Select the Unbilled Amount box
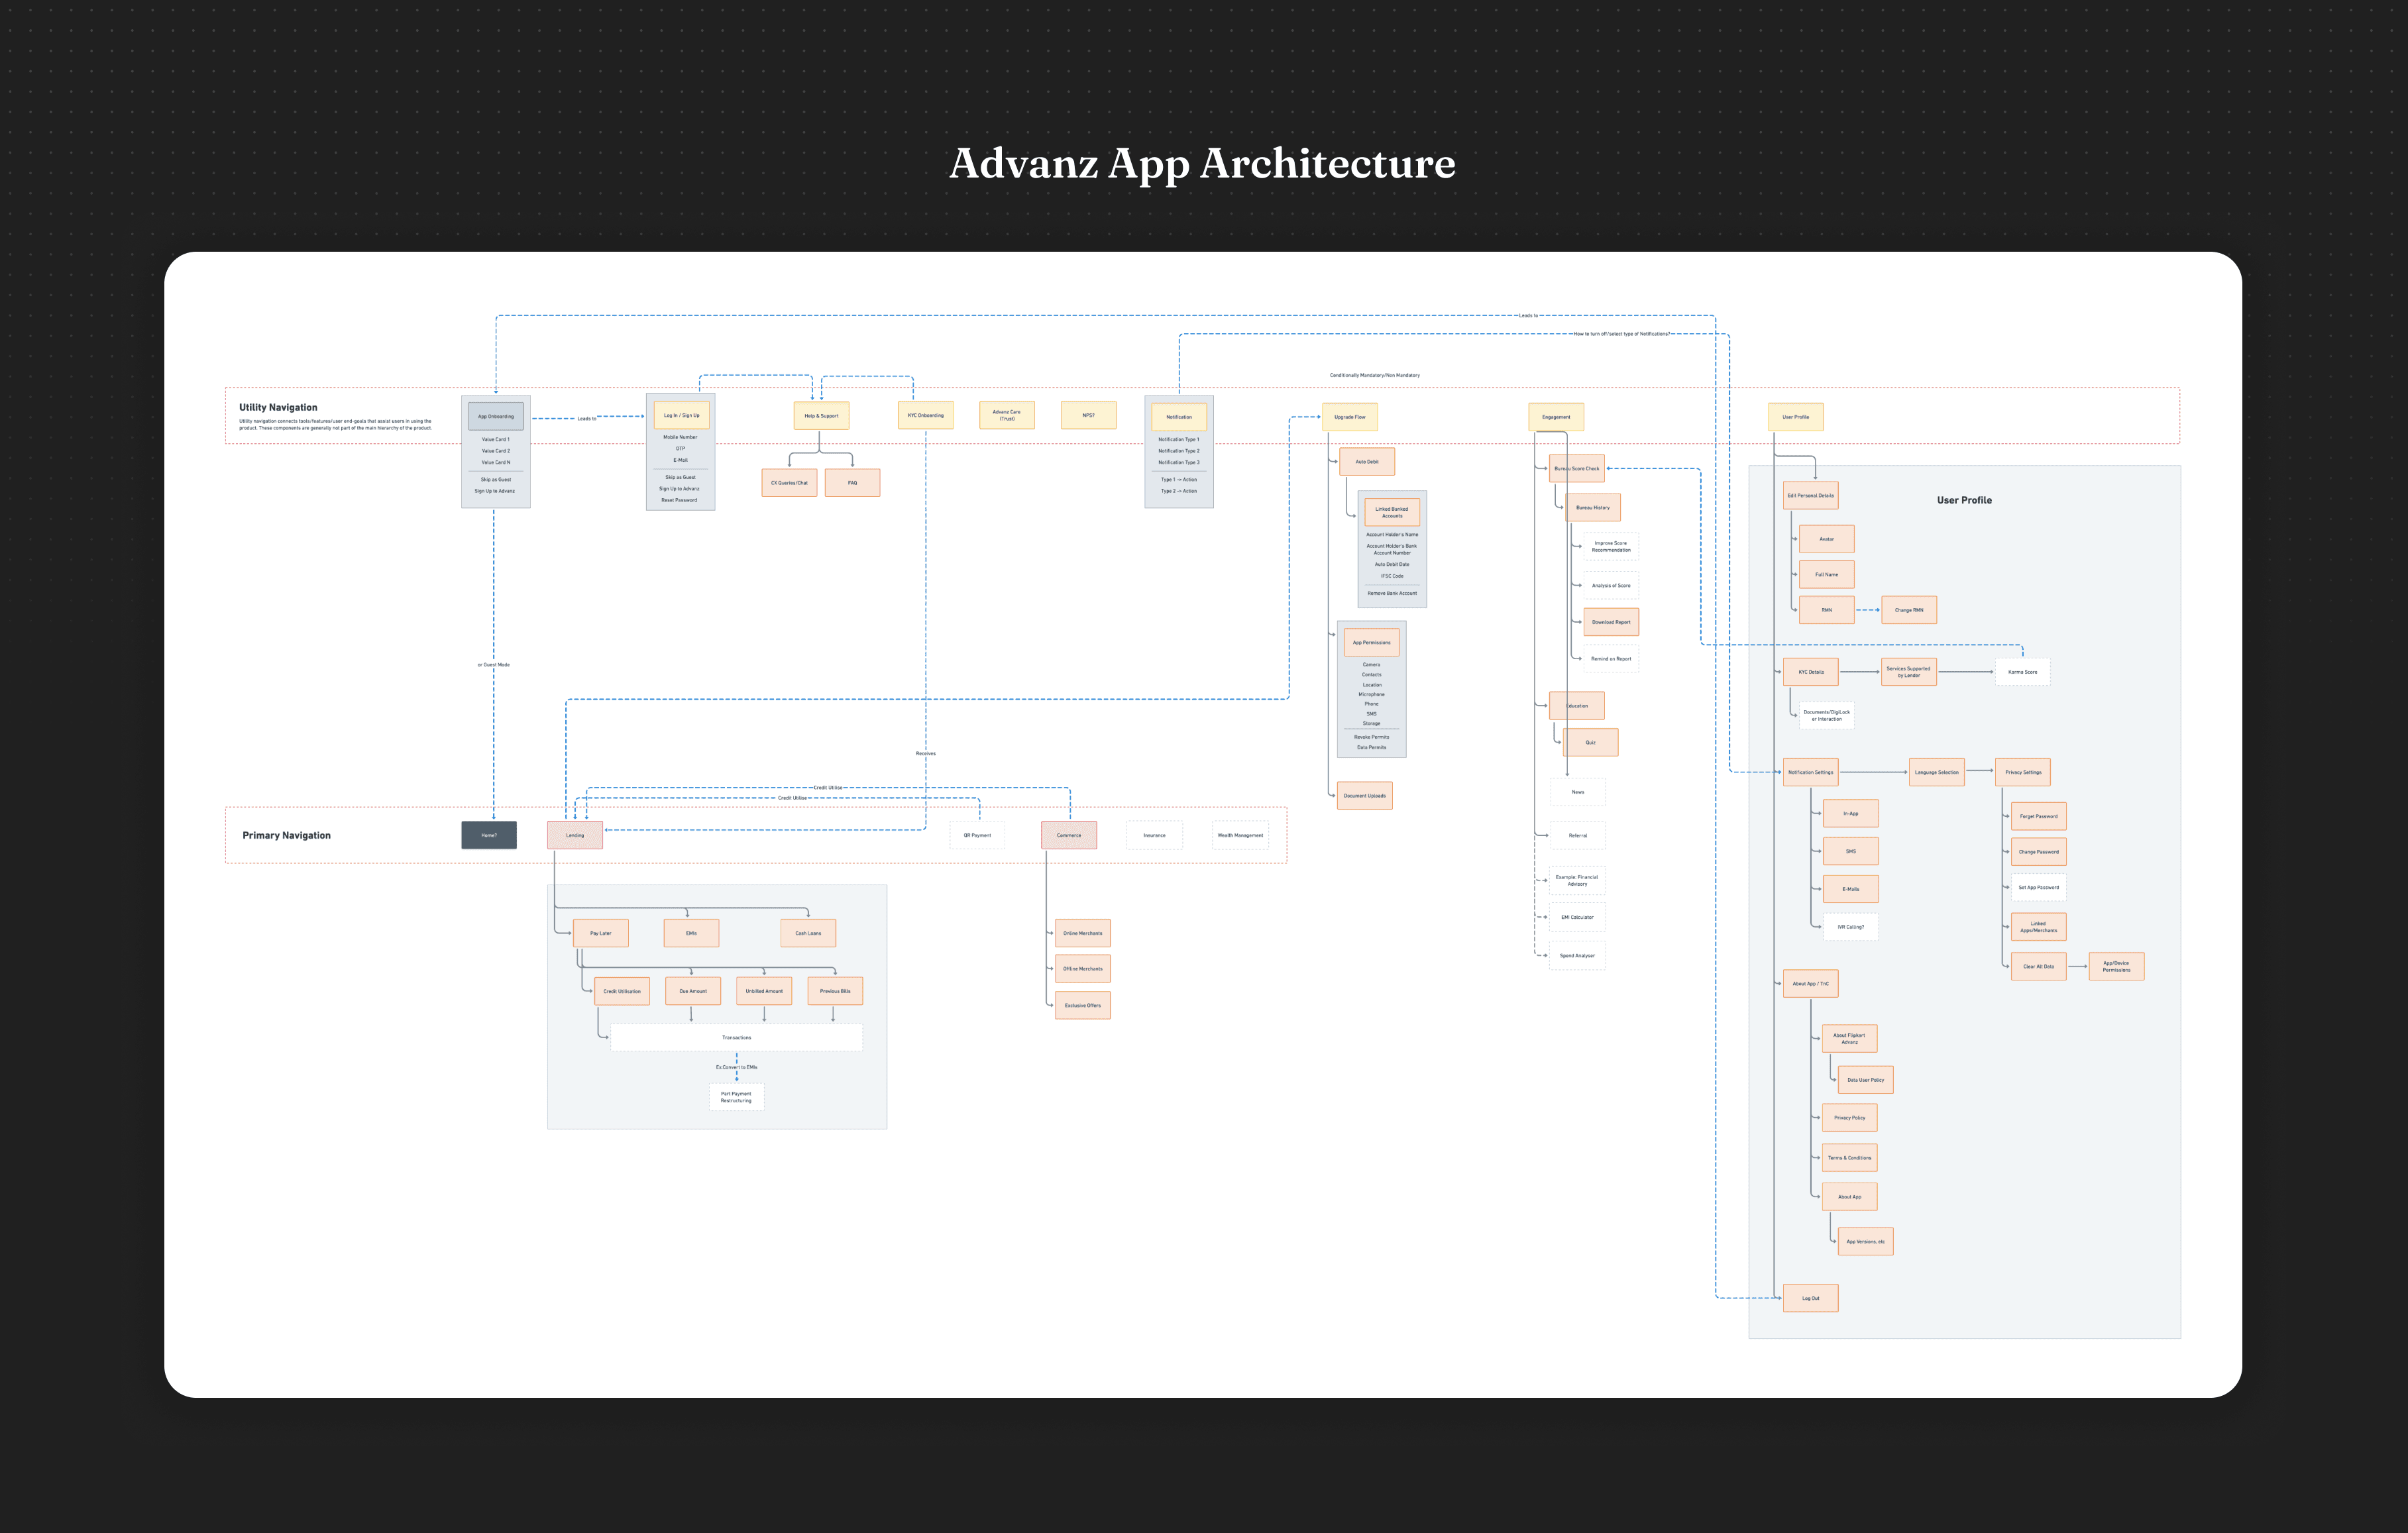This screenshot has height=1533, width=2408. pos(764,991)
